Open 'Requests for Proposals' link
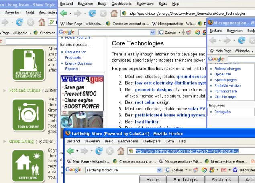This screenshot has height=183, width=255. click(75, 55)
